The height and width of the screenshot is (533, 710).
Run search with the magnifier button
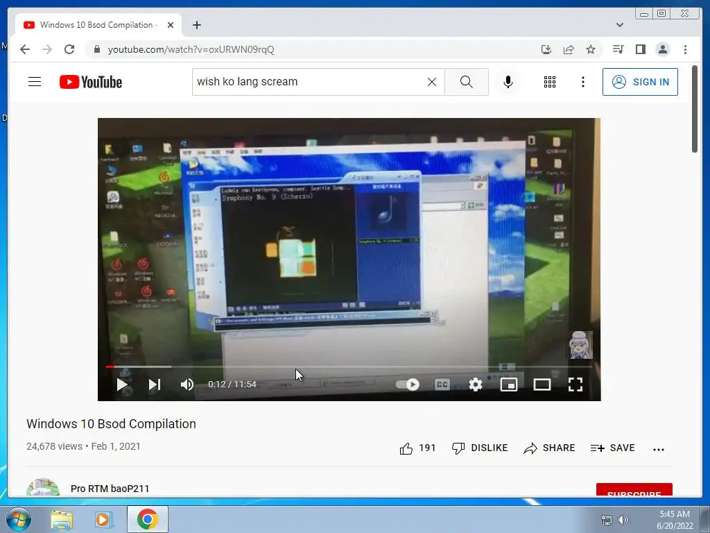467,82
